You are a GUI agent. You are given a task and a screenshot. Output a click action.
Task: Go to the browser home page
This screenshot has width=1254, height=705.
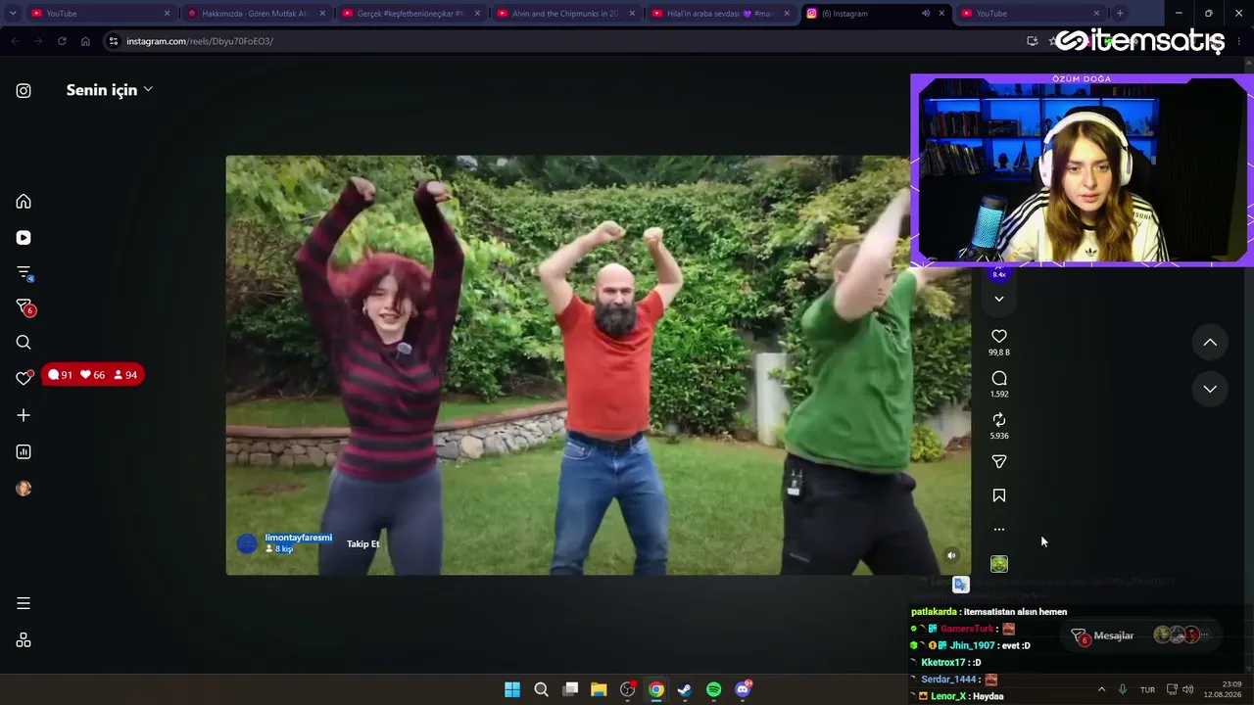pyautogui.click(x=85, y=41)
